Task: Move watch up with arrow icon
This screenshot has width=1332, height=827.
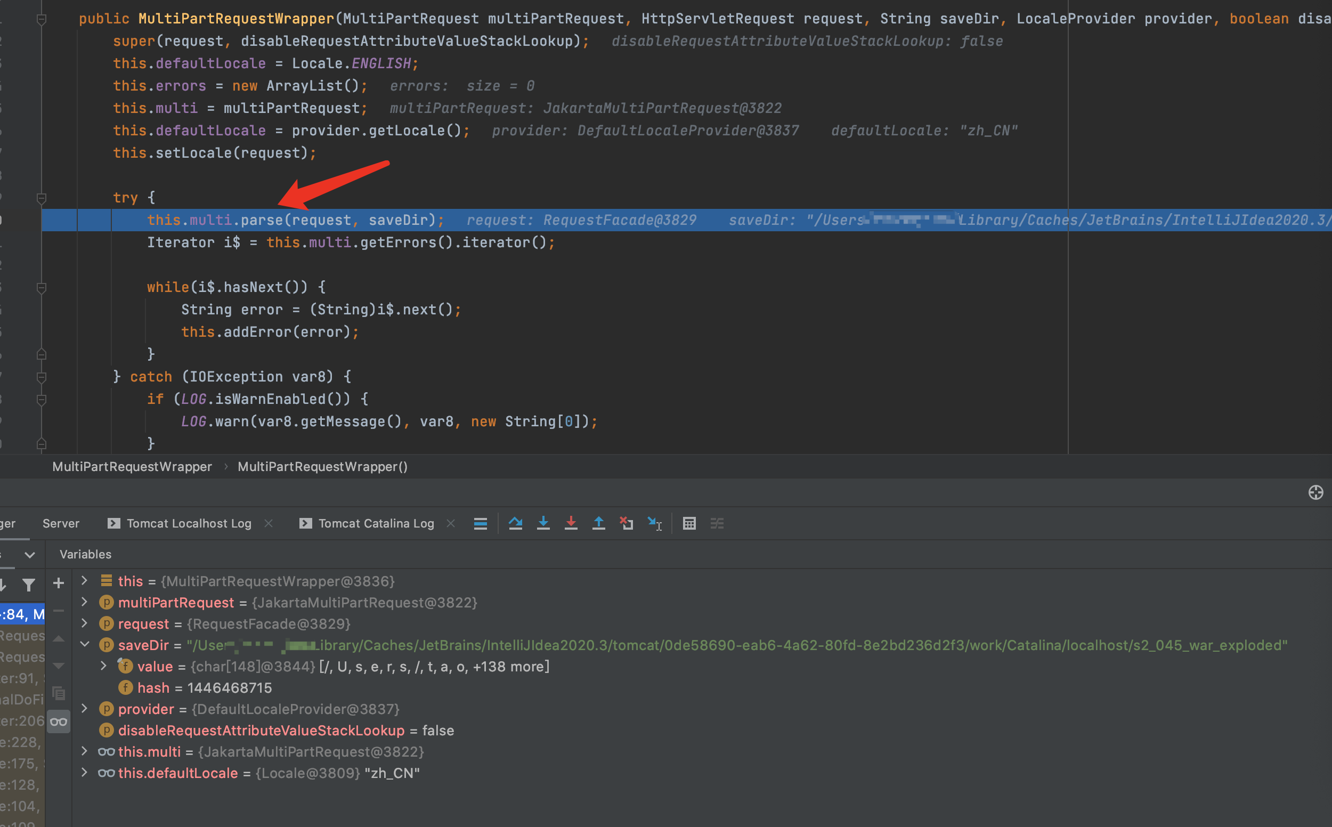Action: (59, 638)
